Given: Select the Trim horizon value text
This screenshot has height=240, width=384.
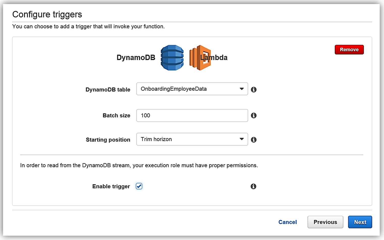Looking at the screenshot, I should point(156,139).
